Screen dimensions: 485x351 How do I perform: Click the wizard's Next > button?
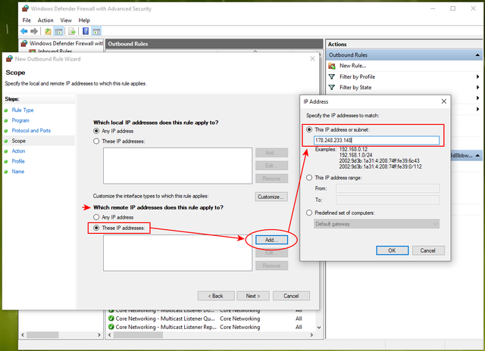click(x=253, y=296)
